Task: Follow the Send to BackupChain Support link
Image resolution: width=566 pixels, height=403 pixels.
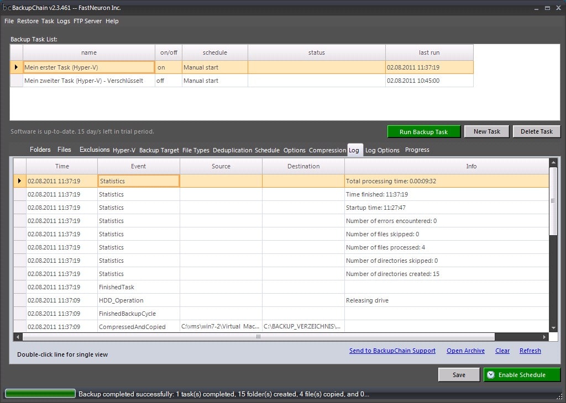Action: pyautogui.click(x=392, y=351)
